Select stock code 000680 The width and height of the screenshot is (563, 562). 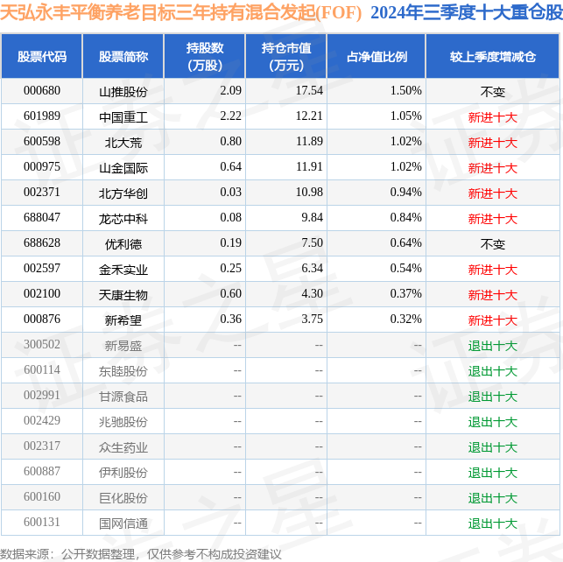coord(42,91)
